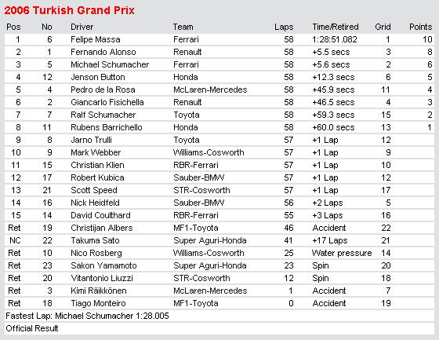439x340 pixels.
Task: Select the Time/Retired column header
Action: (x=336, y=27)
